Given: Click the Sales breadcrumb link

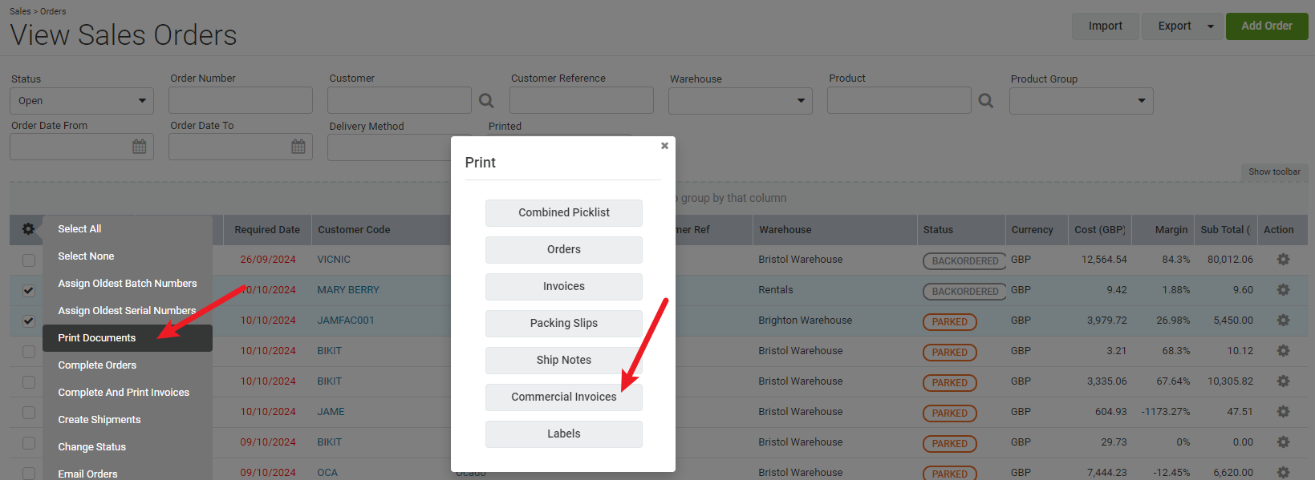Looking at the screenshot, I should tap(20, 11).
